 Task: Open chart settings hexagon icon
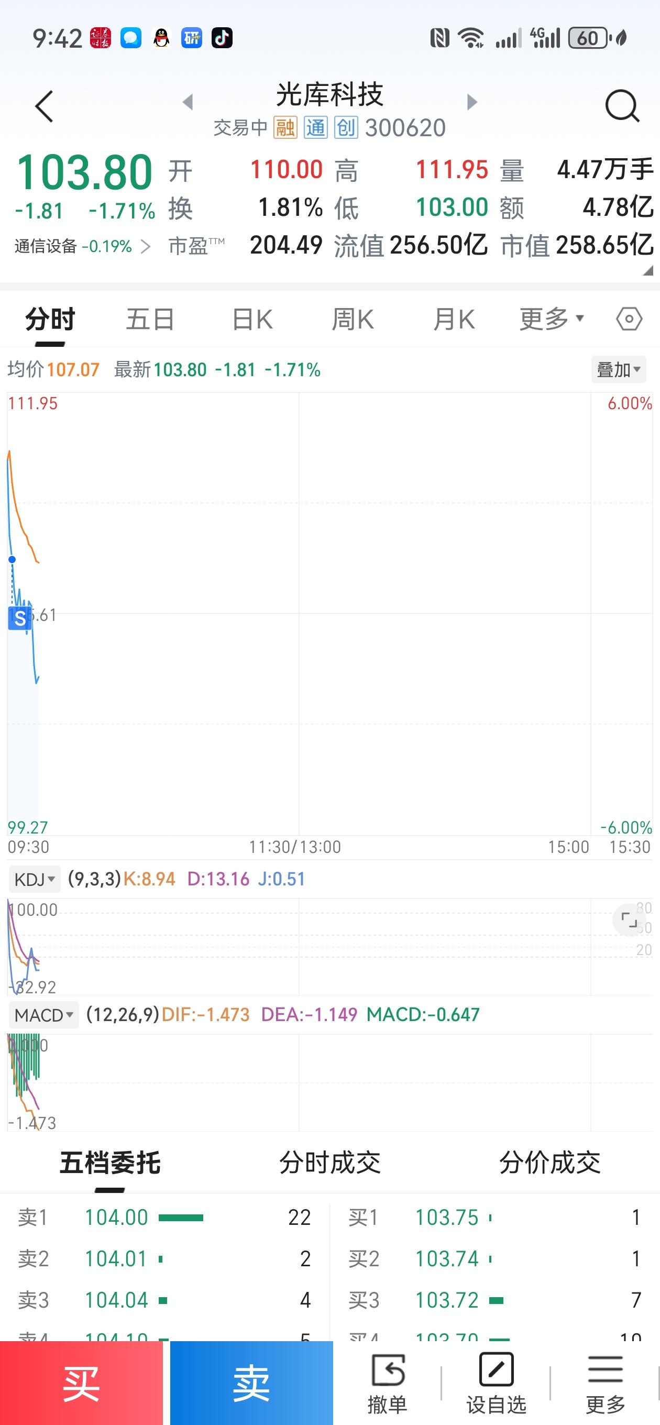click(629, 319)
